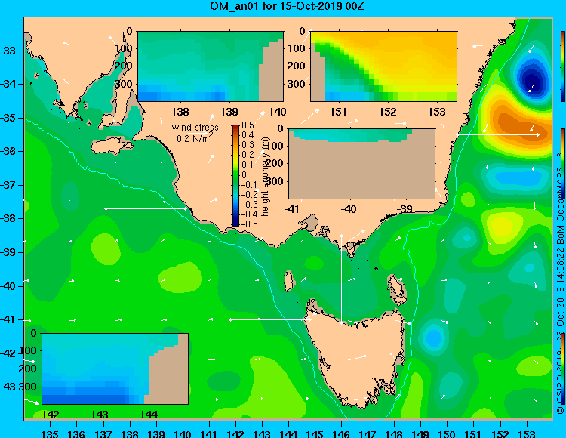Viewport: 566px width, 438px height.
Task: Click the 0.5 tick on the colour scale
Action: (248, 125)
